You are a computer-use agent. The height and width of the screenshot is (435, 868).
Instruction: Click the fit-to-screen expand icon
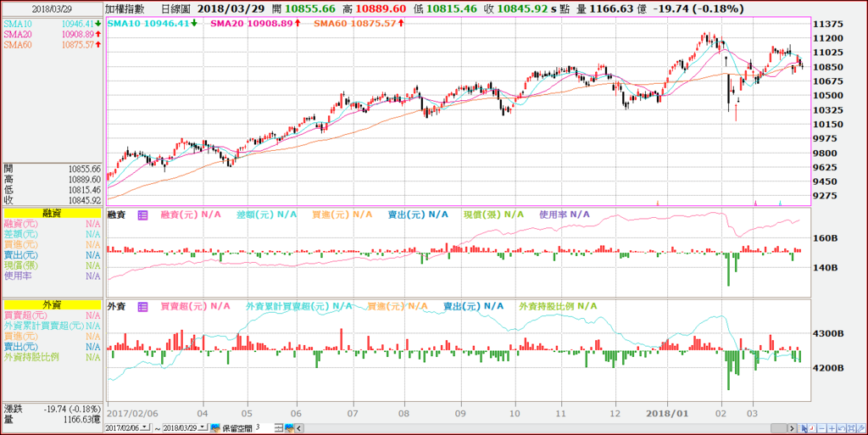tap(851, 428)
